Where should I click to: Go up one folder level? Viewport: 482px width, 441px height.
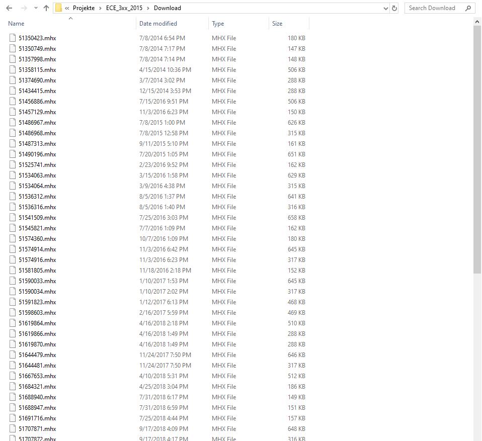[46, 9]
